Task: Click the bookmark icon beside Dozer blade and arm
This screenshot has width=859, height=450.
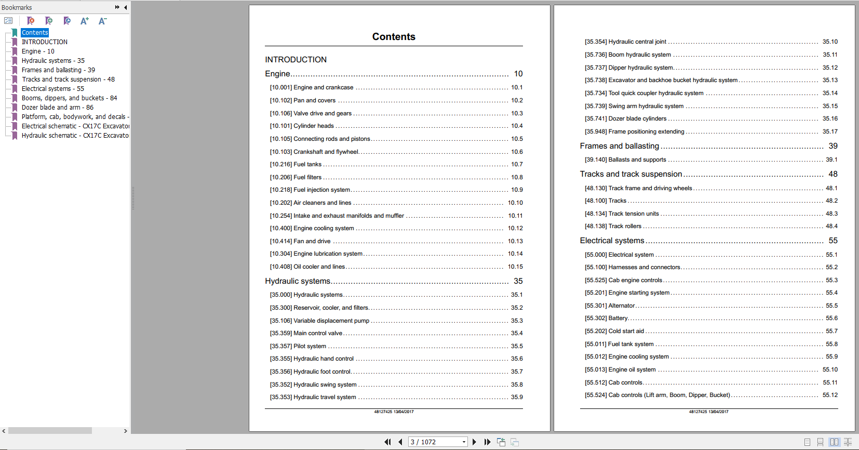Action: point(15,108)
